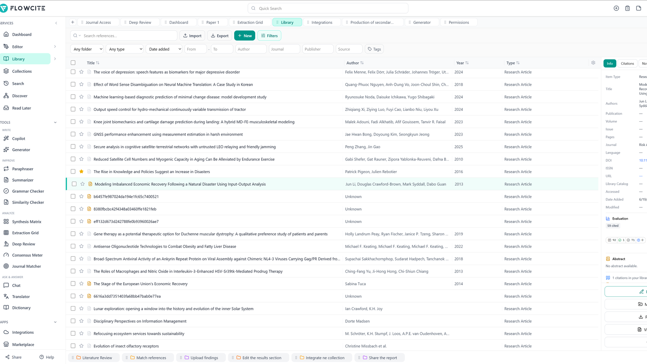Open Marketplace in the sidebar
The height and width of the screenshot is (364, 647).
(x=23, y=345)
